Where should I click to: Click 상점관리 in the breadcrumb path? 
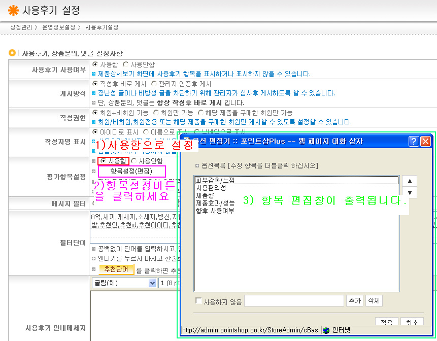(21, 27)
